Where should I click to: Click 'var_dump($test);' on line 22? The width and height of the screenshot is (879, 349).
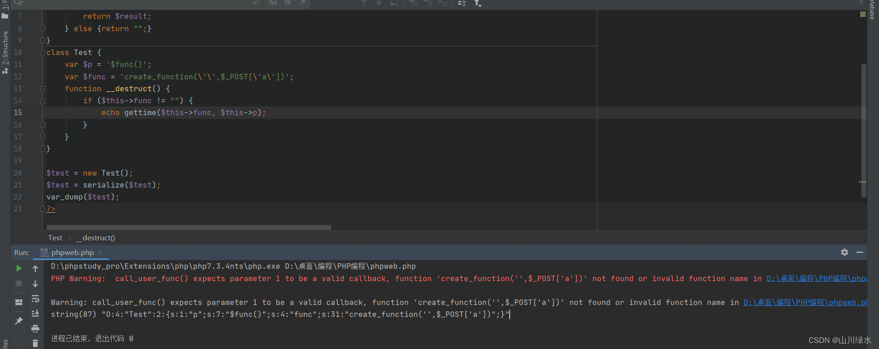point(83,197)
